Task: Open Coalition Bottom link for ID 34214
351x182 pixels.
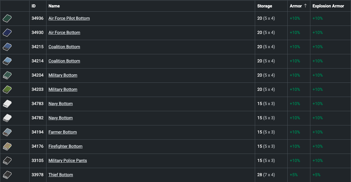Action: pyautogui.click(x=64, y=61)
